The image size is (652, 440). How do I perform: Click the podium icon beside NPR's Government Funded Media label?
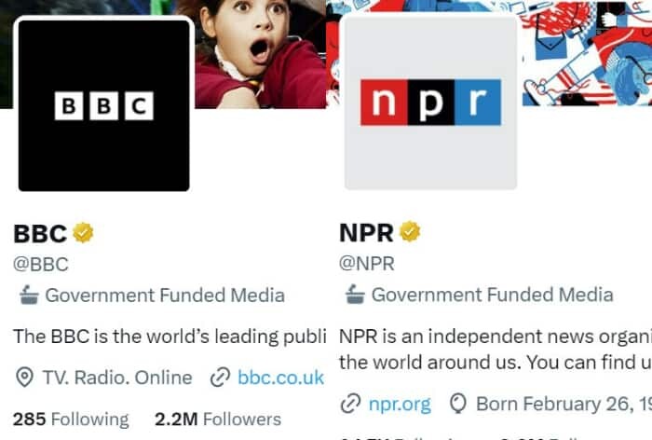pos(355,295)
